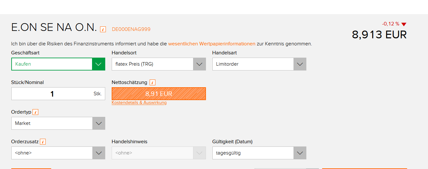Open the Nettoschätzung info icon
Viewport: 428px width, 169px height.
point(153,82)
